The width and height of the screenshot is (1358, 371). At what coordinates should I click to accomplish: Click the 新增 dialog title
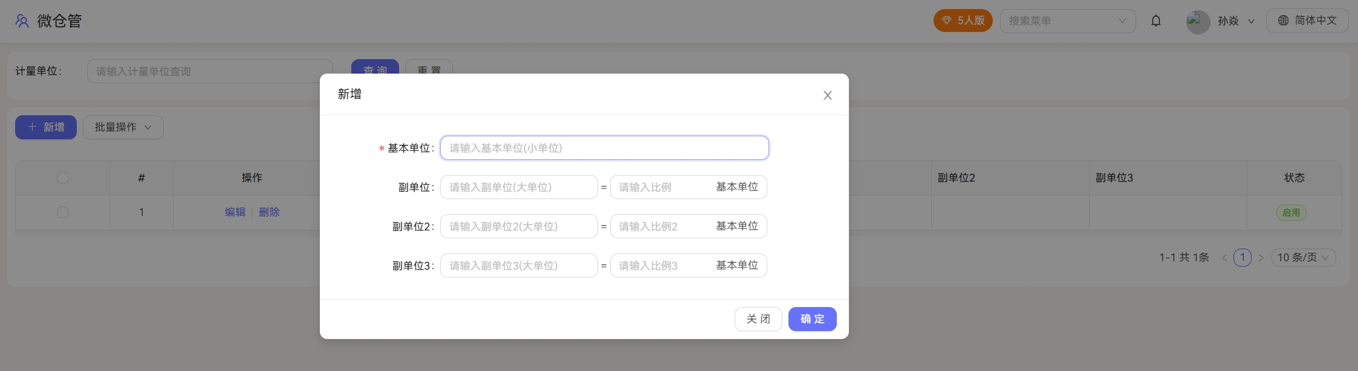(x=349, y=94)
